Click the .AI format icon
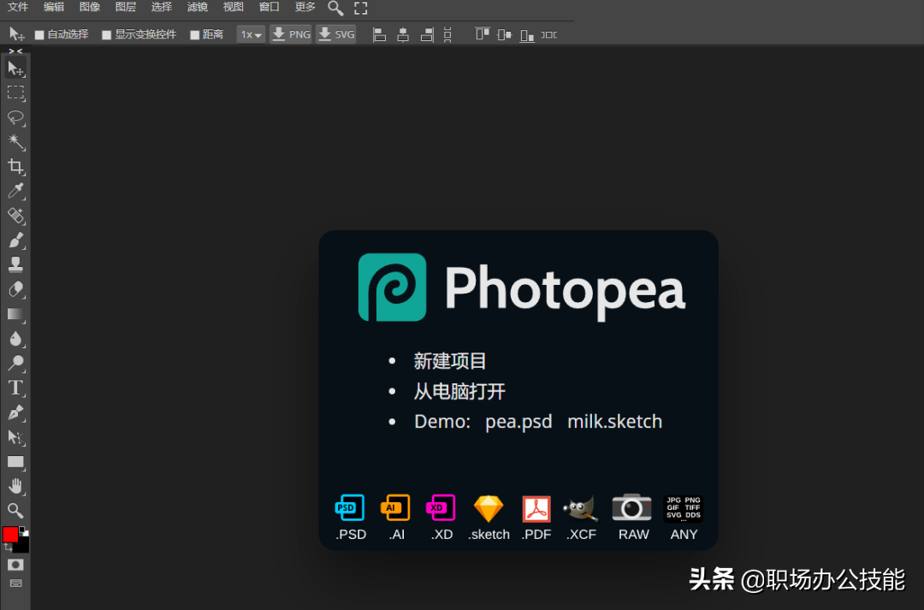 [x=395, y=507]
